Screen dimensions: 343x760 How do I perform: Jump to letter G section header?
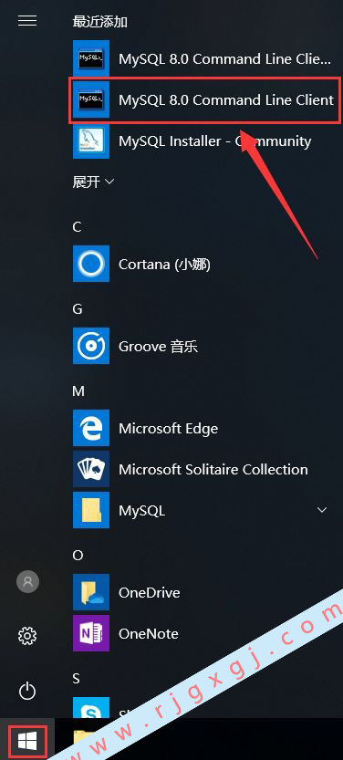[x=78, y=308]
